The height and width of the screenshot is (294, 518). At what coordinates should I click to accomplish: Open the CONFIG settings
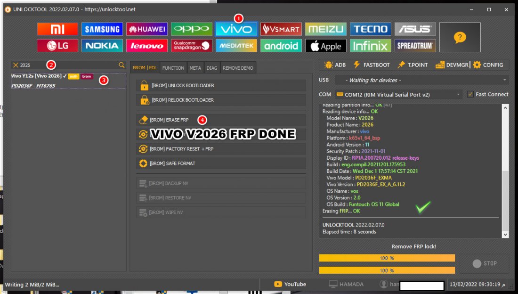(x=488, y=65)
